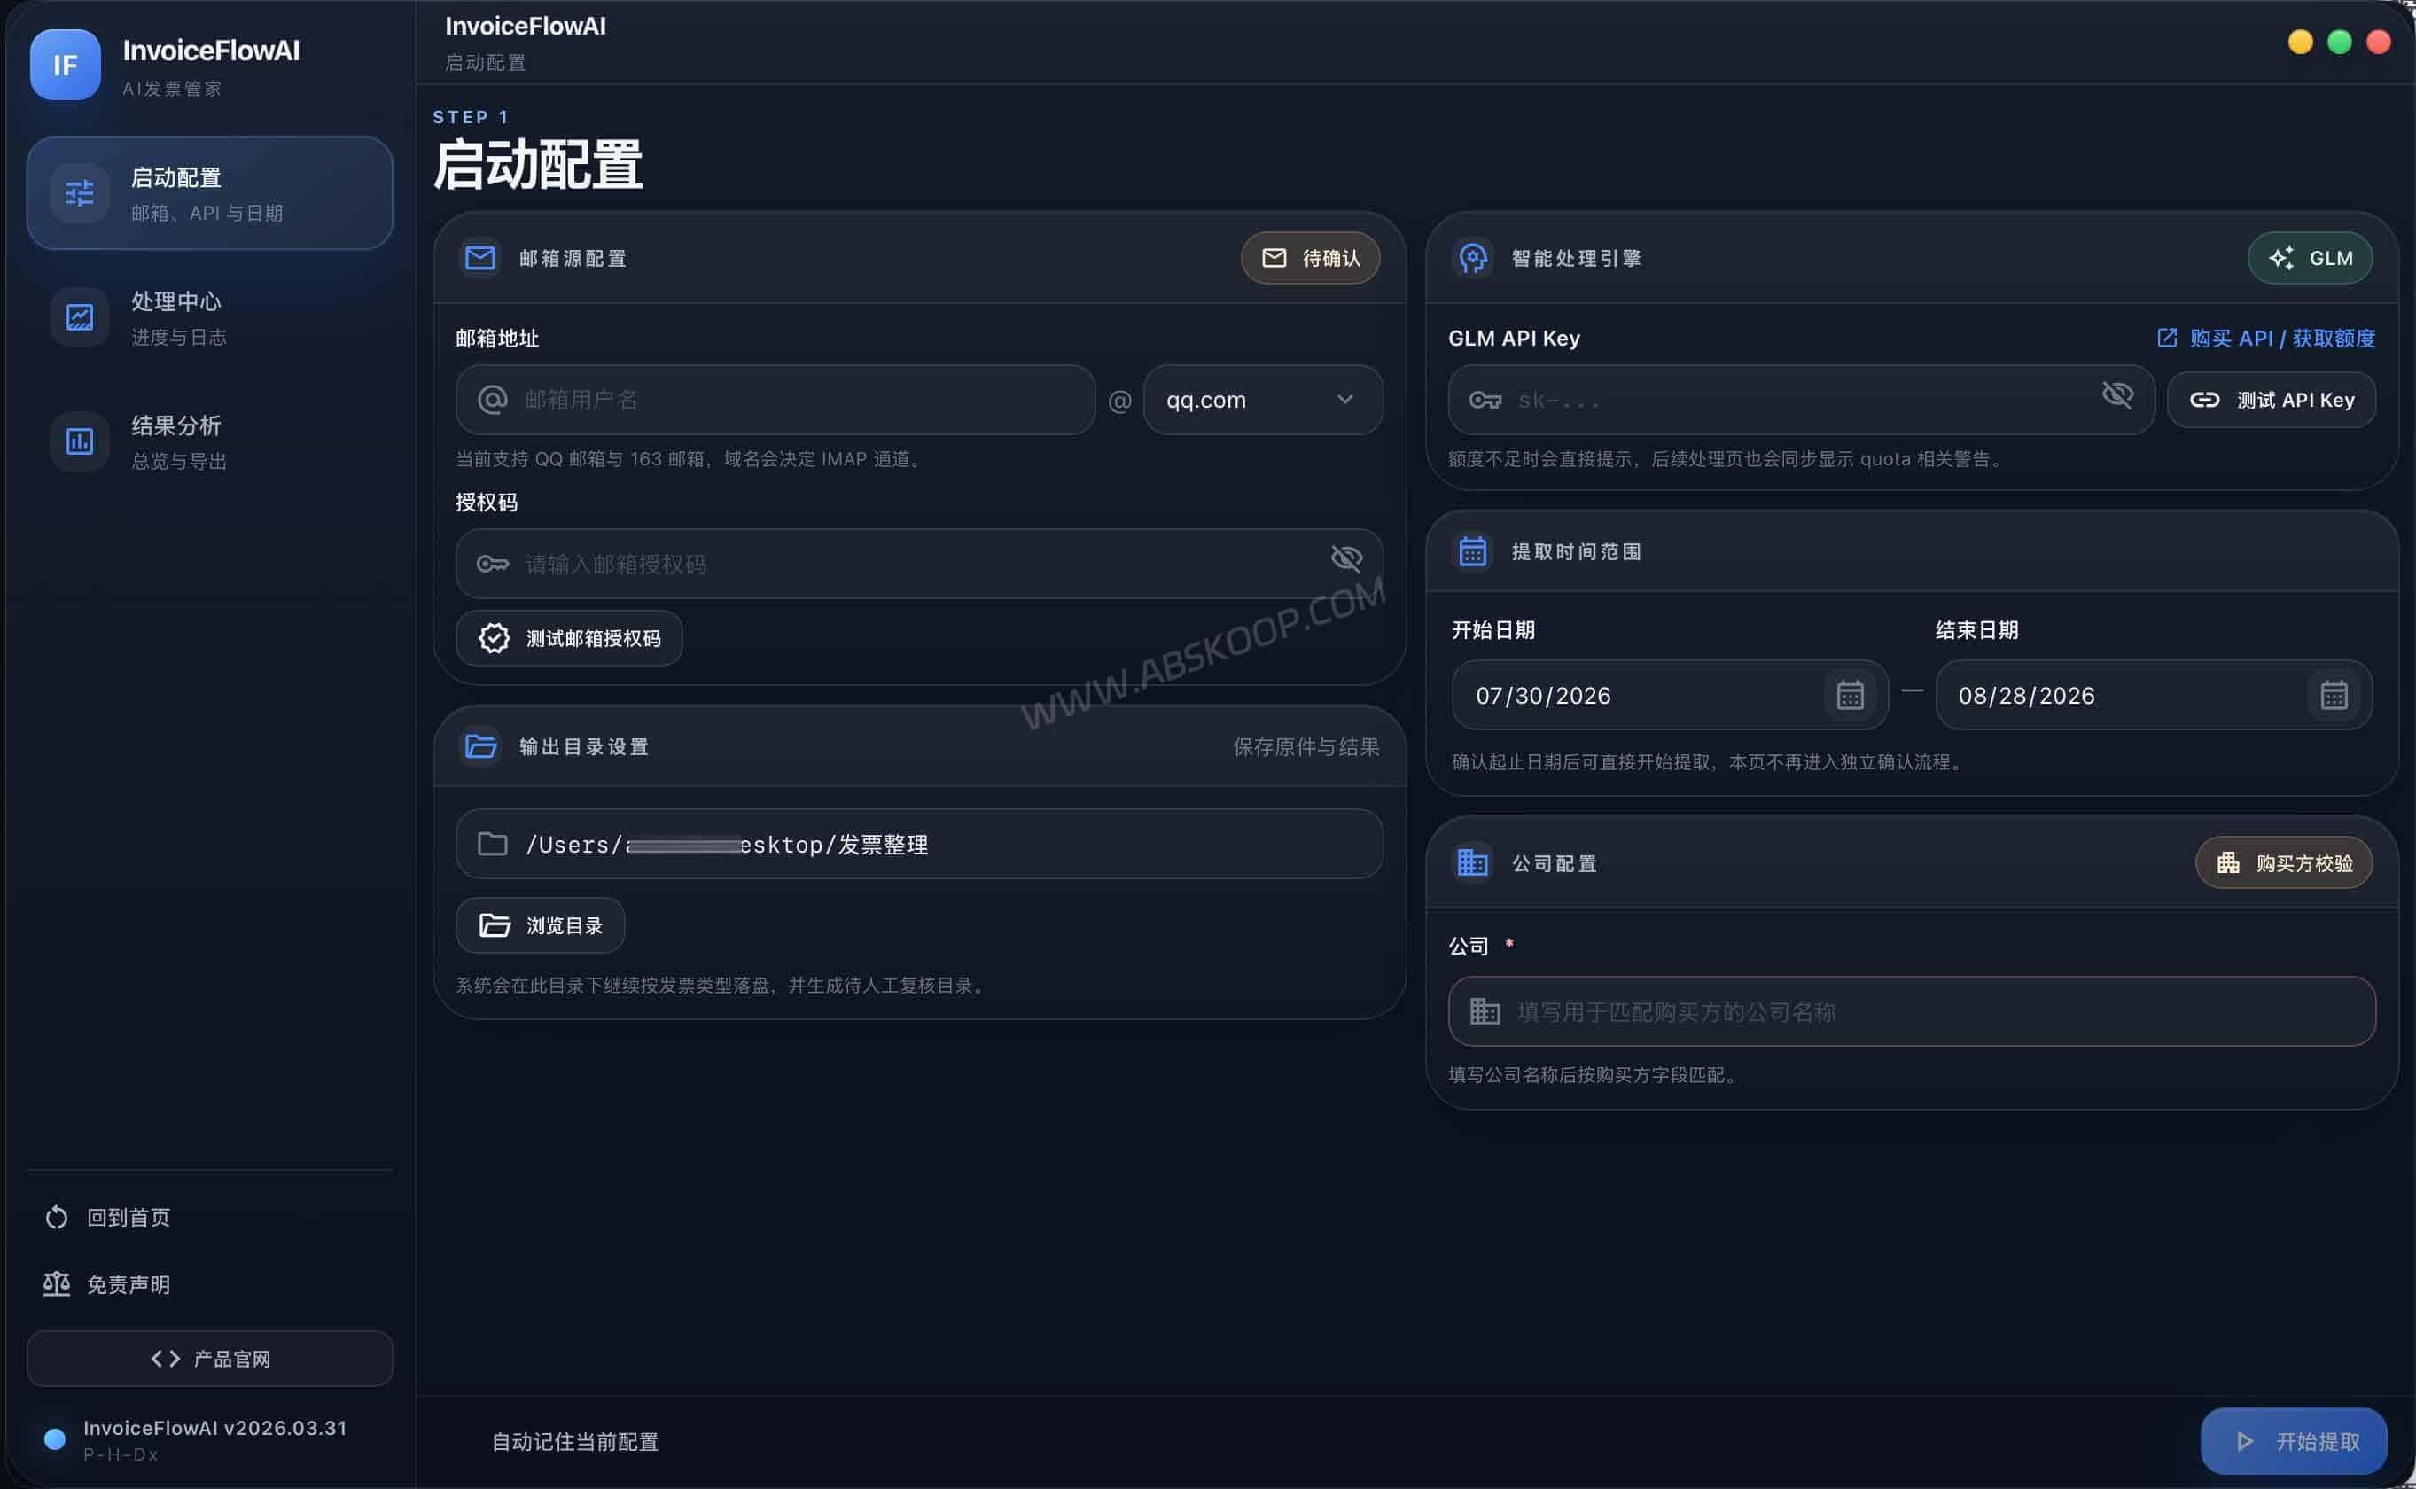Click the 结束日期 field showing 08/28/2026
This screenshot has height=1489, width=2416.
click(x=2155, y=695)
